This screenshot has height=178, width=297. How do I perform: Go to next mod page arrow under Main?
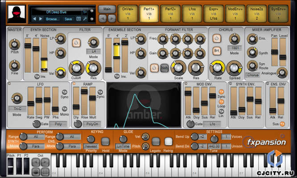pos(112,18)
